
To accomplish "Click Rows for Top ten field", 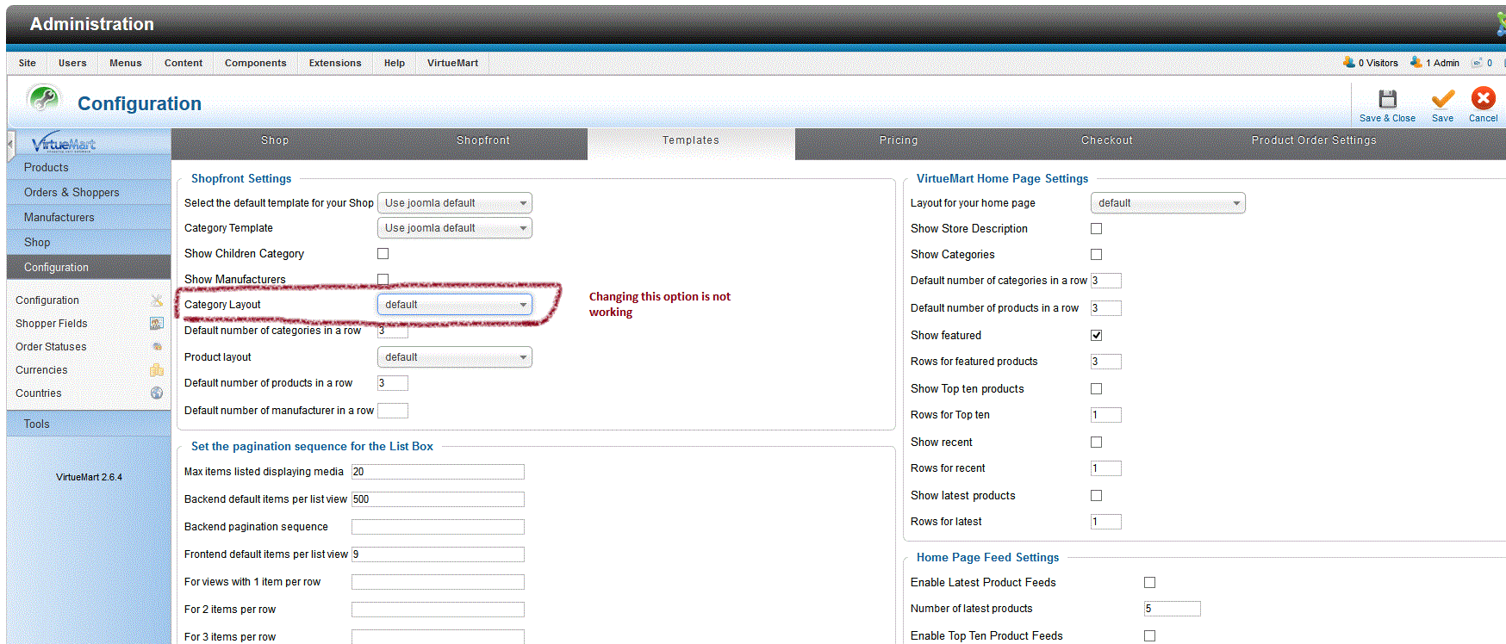I will pyautogui.click(x=1106, y=415).
